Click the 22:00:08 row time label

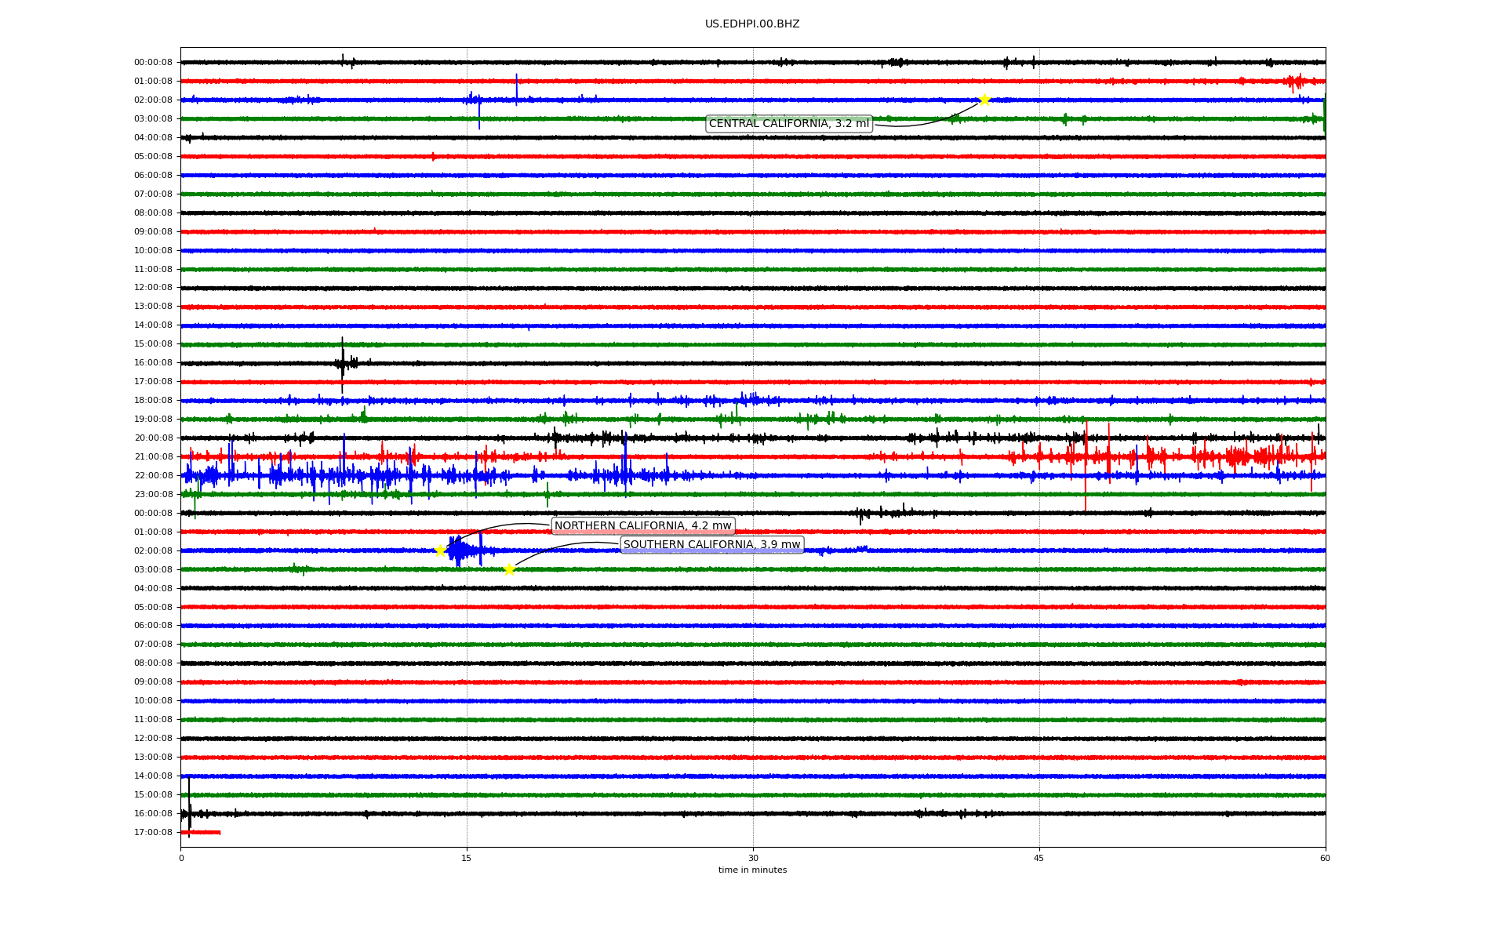[x=153, y=476]
